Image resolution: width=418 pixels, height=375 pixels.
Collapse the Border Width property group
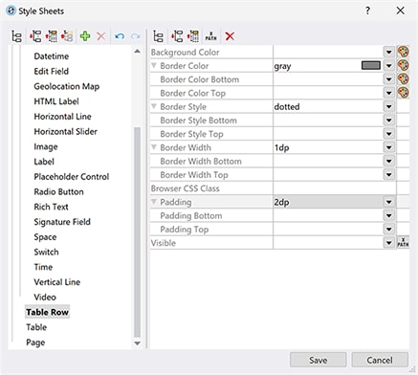coord(154,147)
